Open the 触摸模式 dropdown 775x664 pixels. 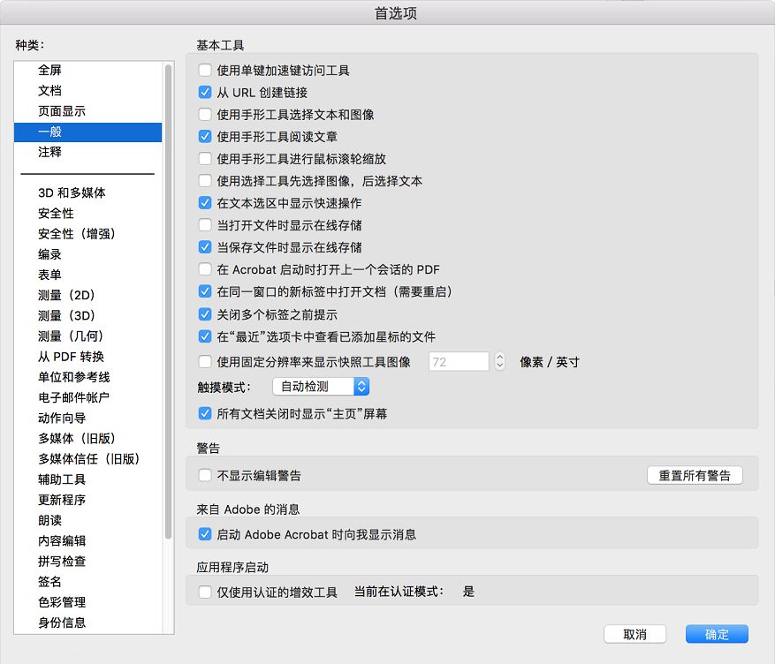[321, 386]
